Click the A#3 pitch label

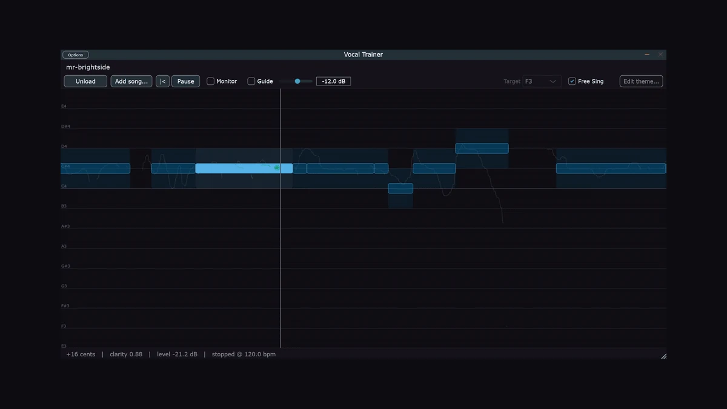coord(66,227)
